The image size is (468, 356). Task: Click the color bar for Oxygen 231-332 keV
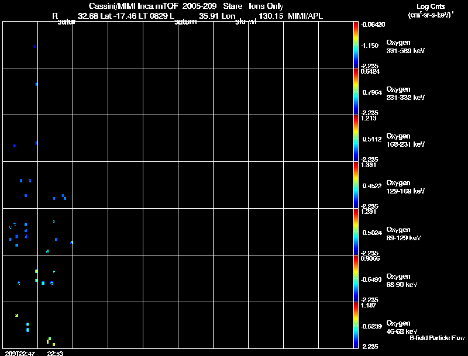356,92
